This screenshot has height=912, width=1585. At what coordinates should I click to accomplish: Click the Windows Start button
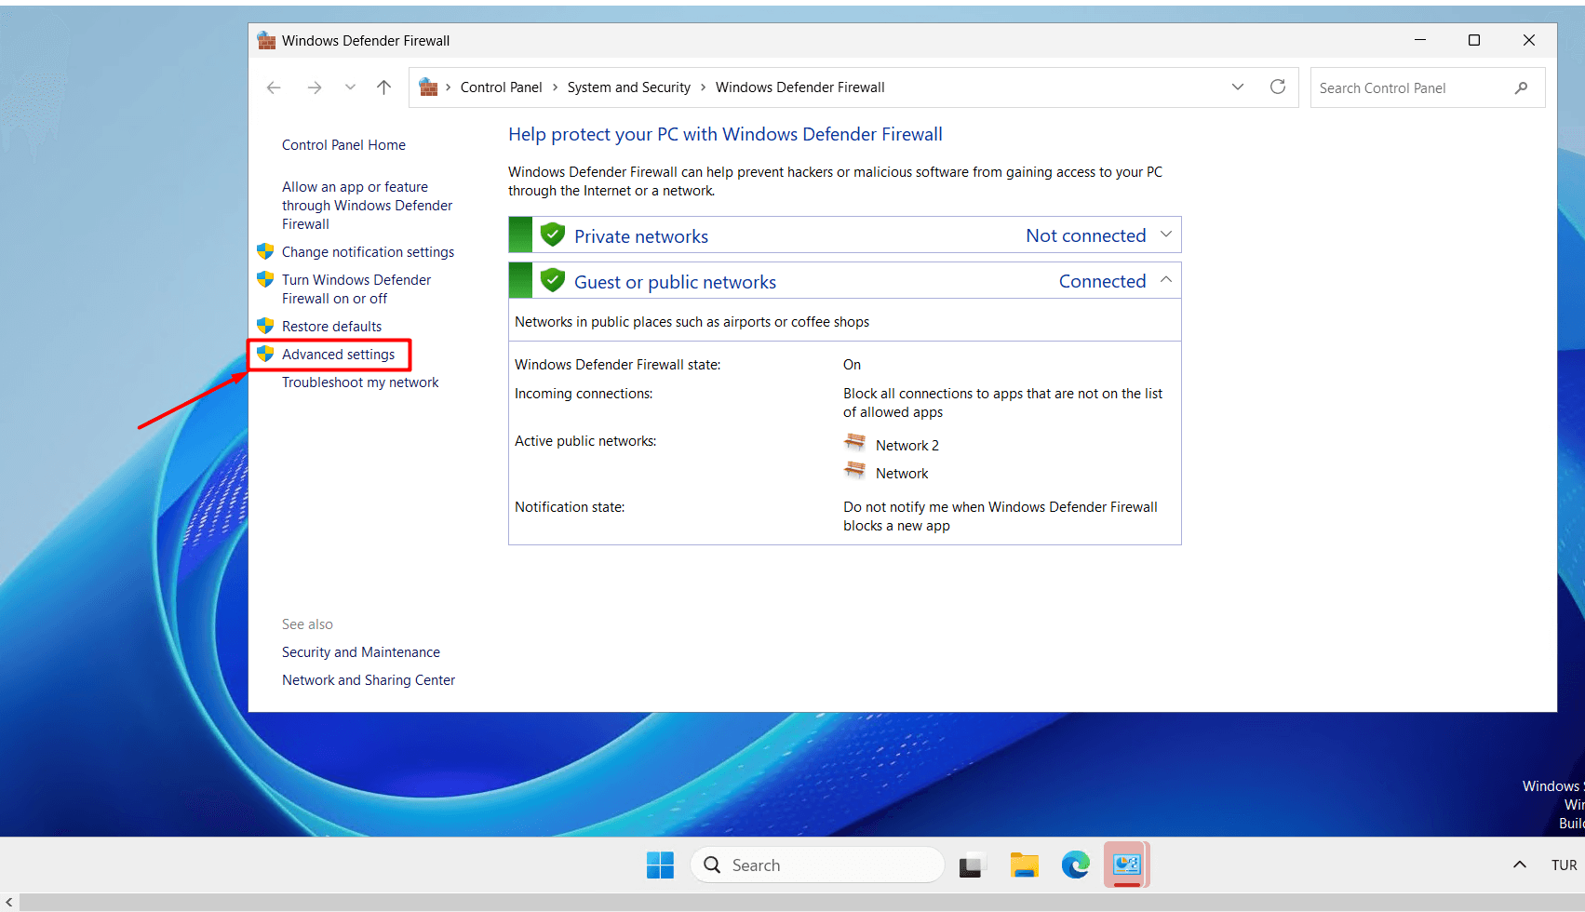(660, 865)
